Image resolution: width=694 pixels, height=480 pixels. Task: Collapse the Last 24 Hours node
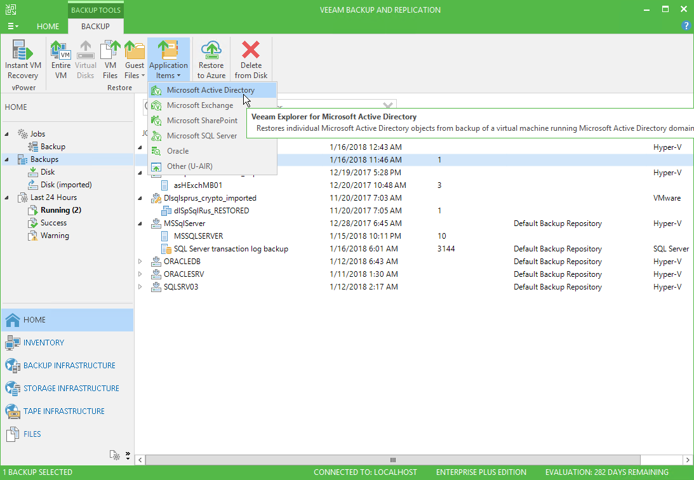[6, 197]
